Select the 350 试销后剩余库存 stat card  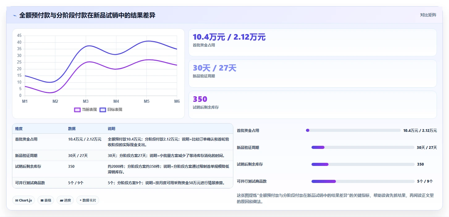[313, 105]
